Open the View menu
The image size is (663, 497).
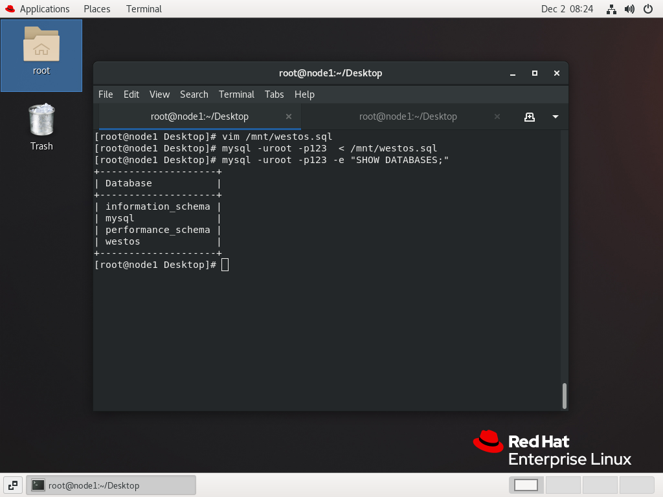point(159,94)
